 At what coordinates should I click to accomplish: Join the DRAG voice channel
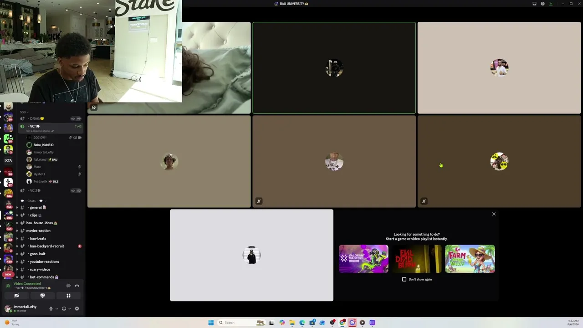[50, 118]
